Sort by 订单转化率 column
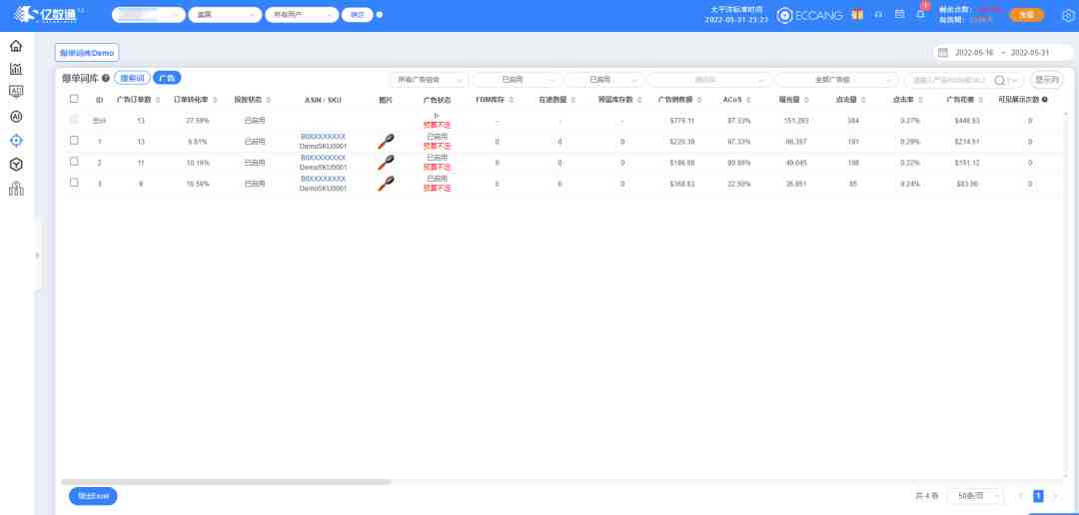Screen dimensions: 1079x515 pyautogui.click(x=216, y=100)
